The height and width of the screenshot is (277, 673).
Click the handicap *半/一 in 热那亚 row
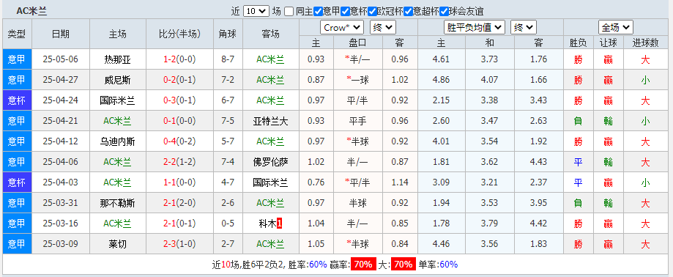point(357,59)
